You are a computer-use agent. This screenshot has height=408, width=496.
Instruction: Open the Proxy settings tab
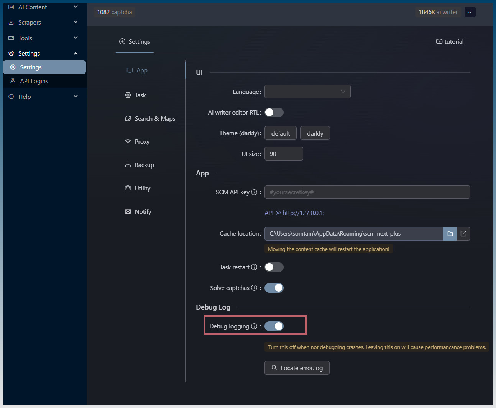[142, 142]
